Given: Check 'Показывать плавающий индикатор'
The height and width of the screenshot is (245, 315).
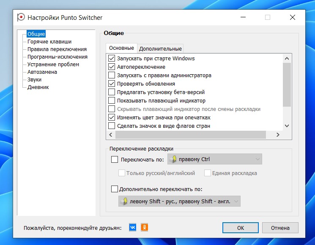Looking at the screenshot, I should (112, 100).
